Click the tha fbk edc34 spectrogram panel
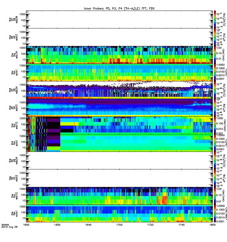The image size is (227, 242). 119,55
